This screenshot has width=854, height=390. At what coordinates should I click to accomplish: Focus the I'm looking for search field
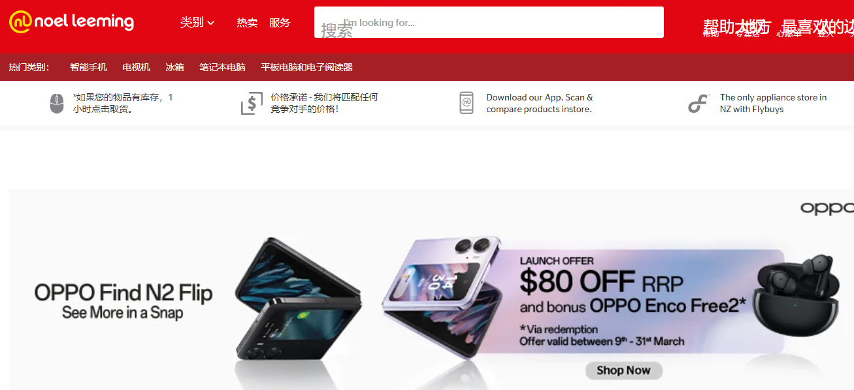coord(489,22)
